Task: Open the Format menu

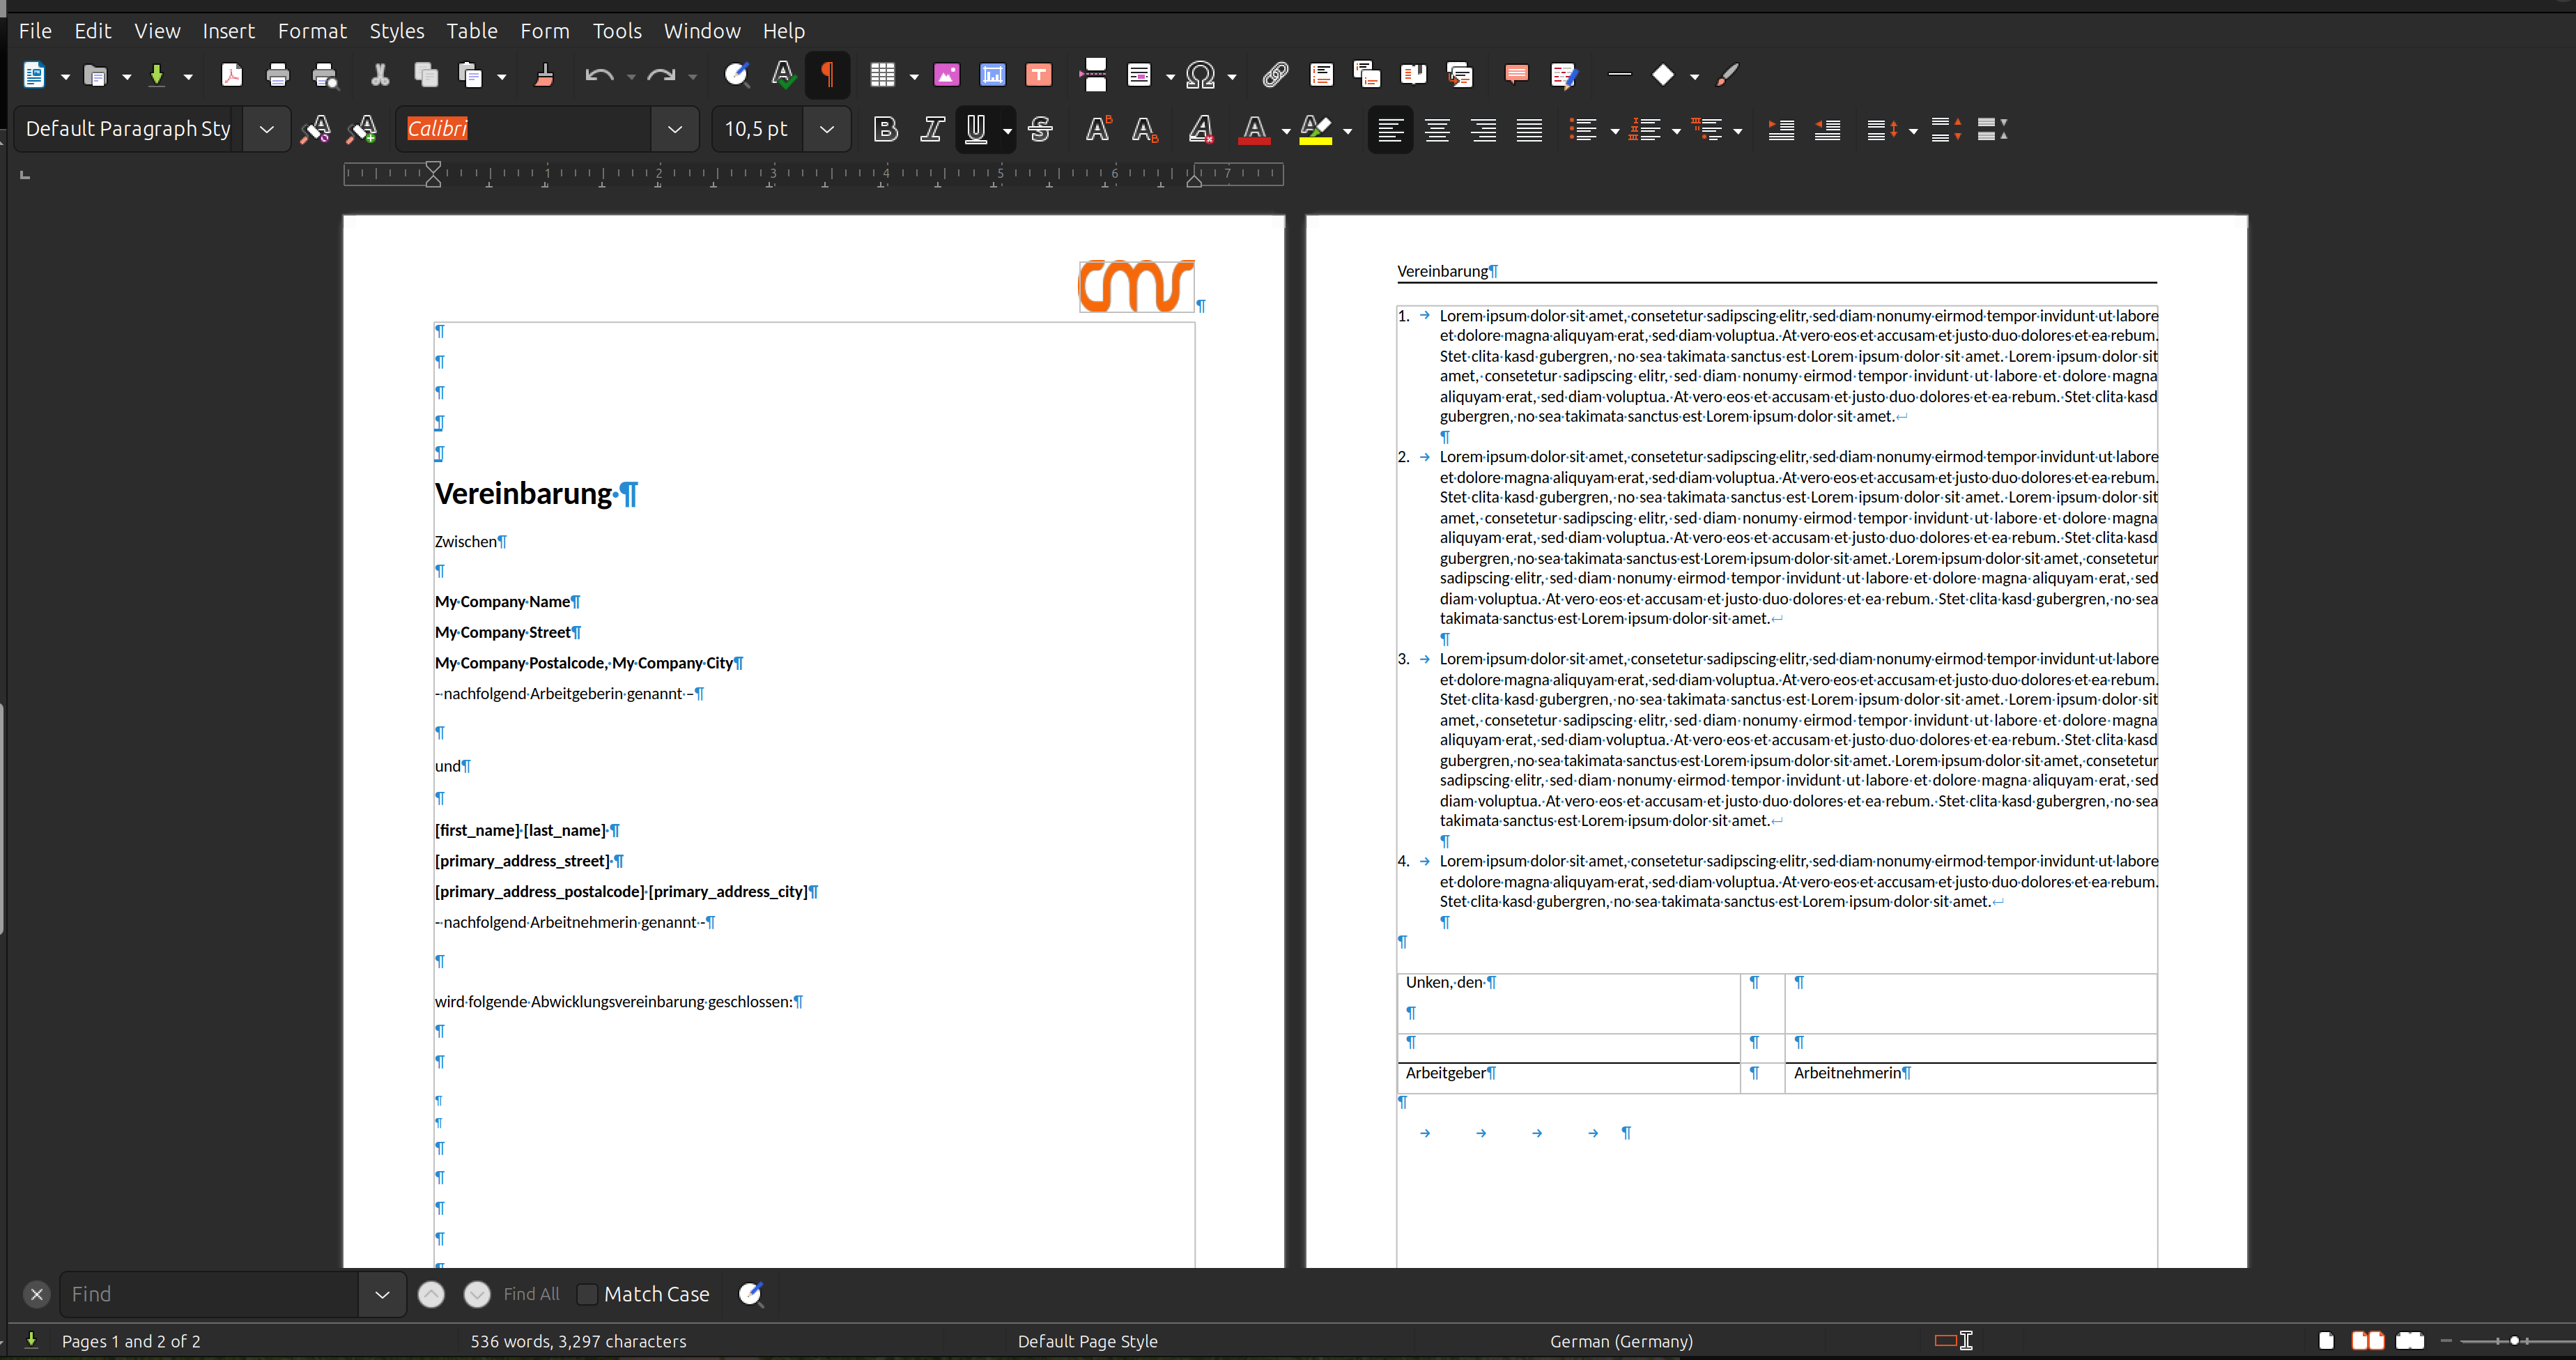Action: (312, 30)
